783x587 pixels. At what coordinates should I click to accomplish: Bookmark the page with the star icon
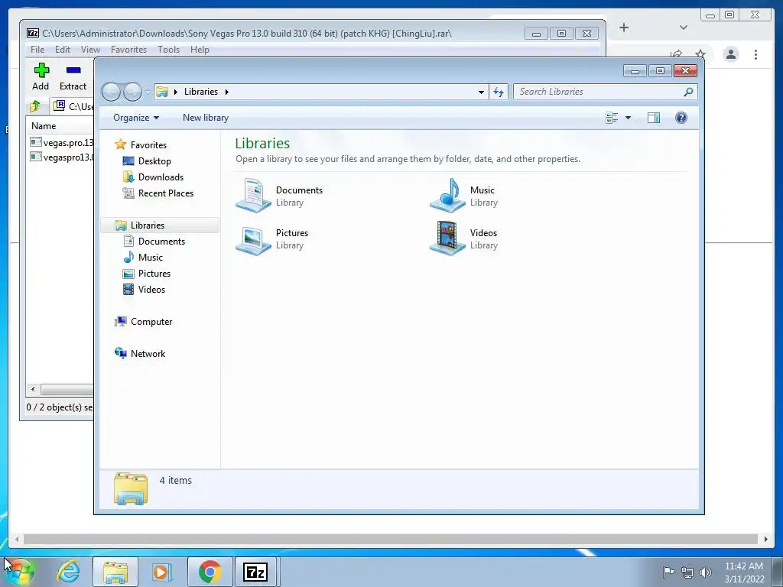pos(700,54)
